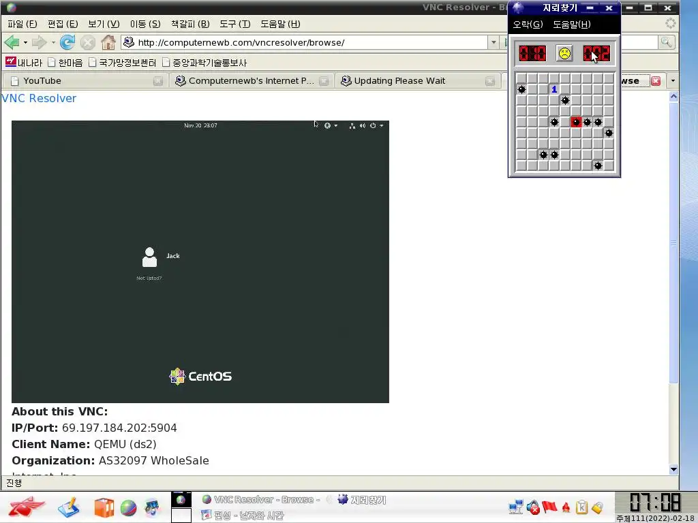This screenshot has width=698, height=523.
Task: Open the Minesweeper 도움말(H) menu
Action: pyautogui.click(x=572, y=25)
